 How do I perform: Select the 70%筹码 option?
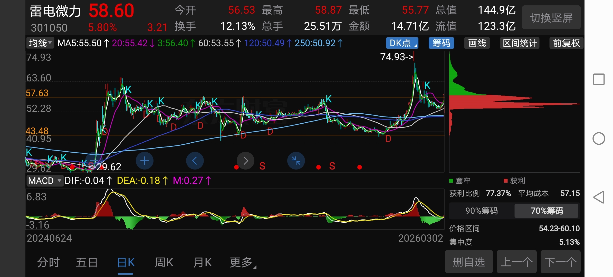point(547,211)
